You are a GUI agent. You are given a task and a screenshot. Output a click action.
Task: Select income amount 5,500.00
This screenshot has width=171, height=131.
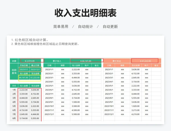(76, 114)
